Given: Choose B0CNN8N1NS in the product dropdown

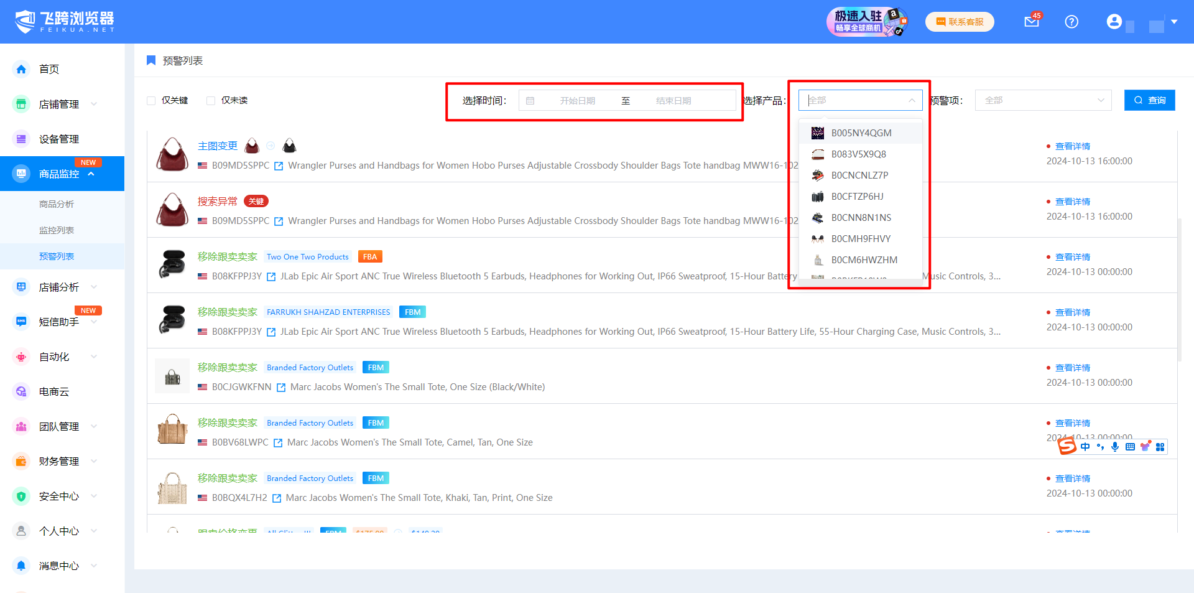Looking at the screenshot, I should pos(861,218).
